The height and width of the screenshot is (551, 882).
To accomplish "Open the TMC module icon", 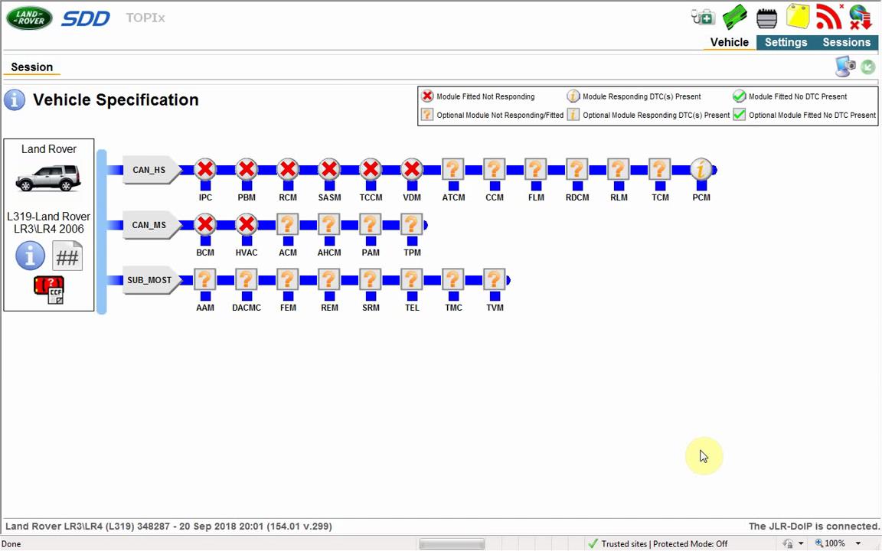I will (453, 279).
